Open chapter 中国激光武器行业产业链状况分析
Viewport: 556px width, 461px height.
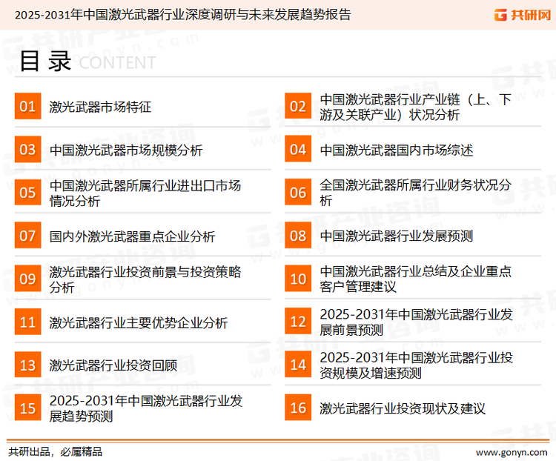coord(415,107)
